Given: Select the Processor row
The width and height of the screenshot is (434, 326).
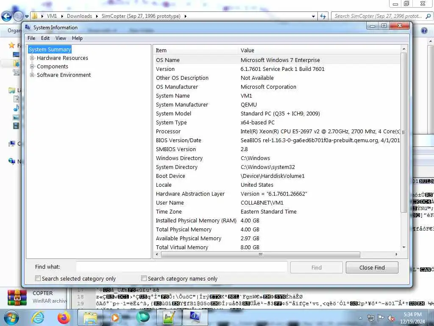Looking at the screenshot, I should [277, 132].
